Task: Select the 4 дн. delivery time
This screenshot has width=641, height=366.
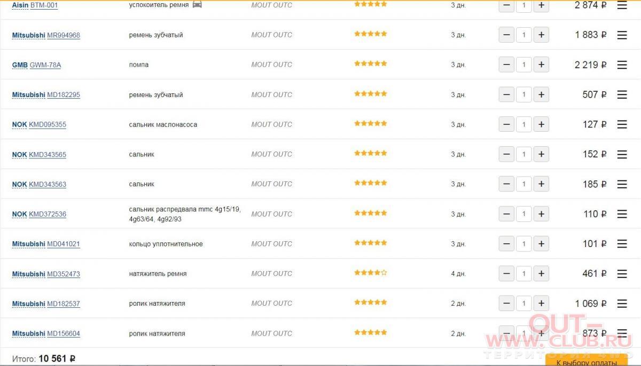Action: [458, 274]
